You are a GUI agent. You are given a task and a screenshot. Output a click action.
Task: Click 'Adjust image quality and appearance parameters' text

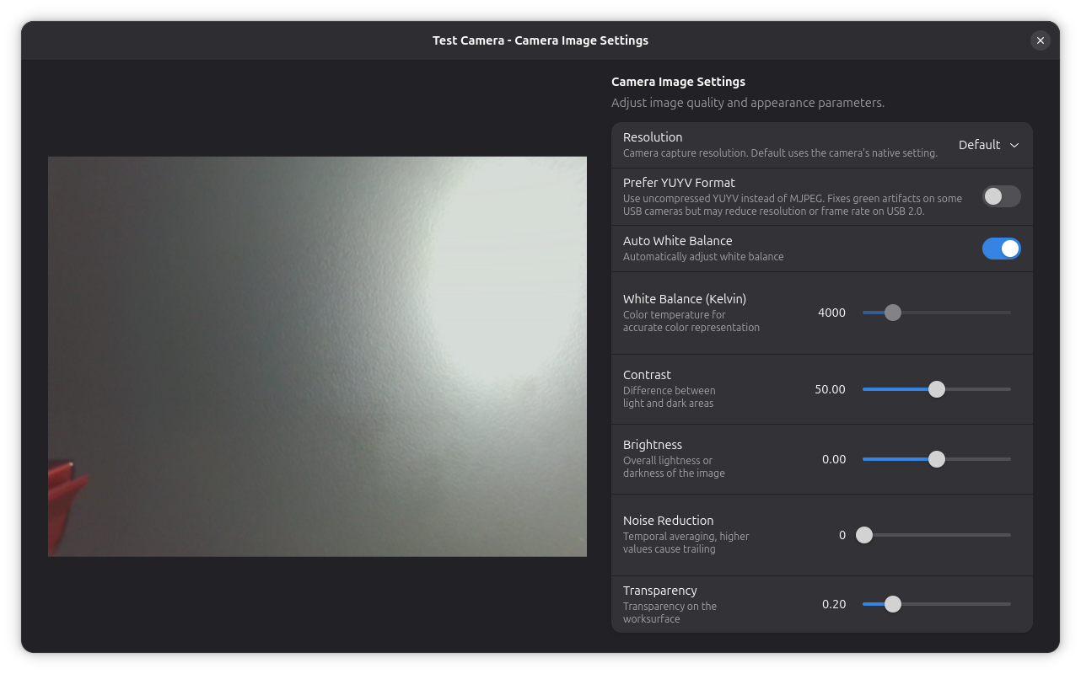748,103
